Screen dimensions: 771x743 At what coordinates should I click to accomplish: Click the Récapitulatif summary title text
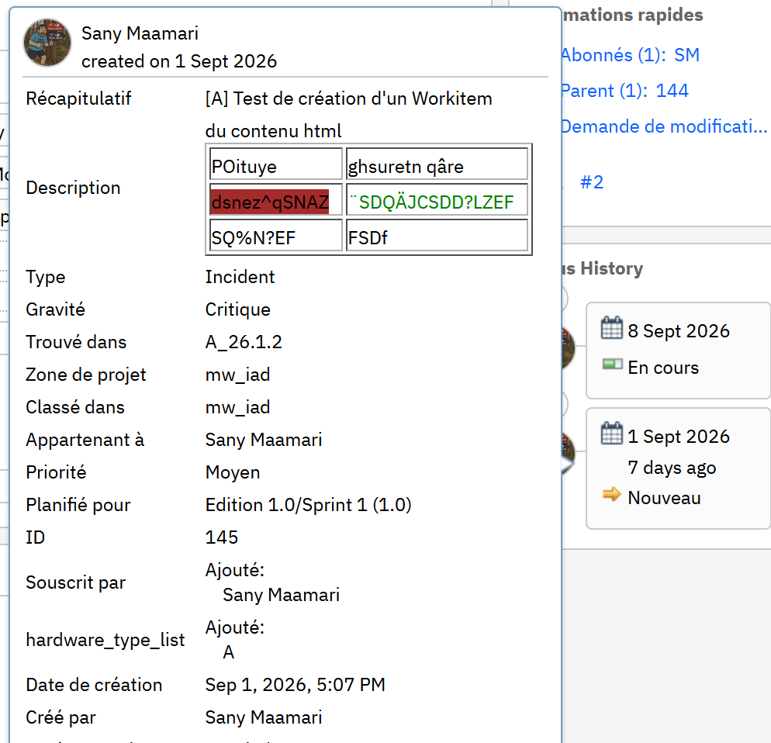tap(348, 98)
